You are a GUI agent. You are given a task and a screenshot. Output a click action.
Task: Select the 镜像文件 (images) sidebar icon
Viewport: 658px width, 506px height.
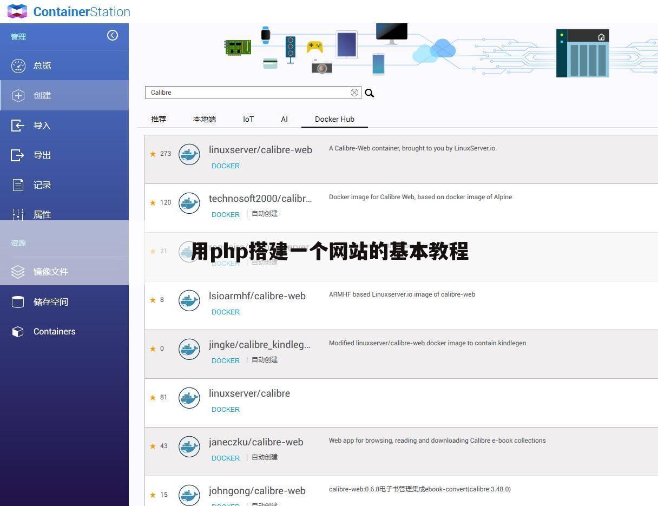tap(18, 272)
